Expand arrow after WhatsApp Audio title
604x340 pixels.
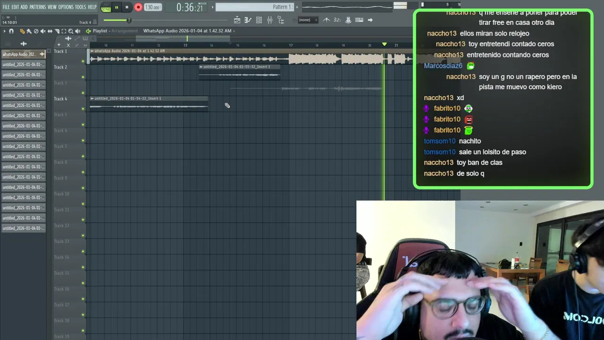point(234,31)
